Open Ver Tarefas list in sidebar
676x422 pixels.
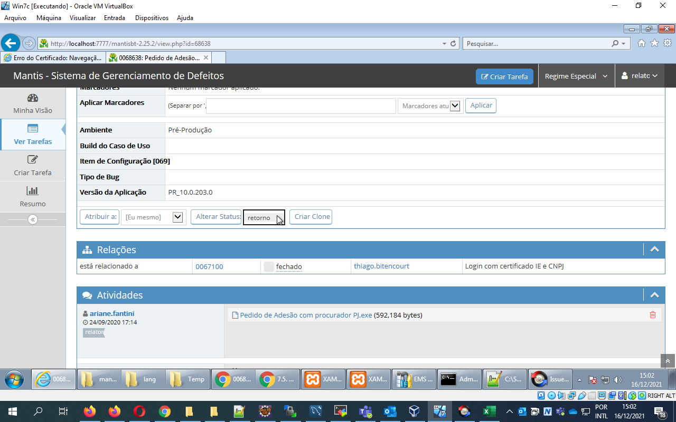[x=33, y=135]
